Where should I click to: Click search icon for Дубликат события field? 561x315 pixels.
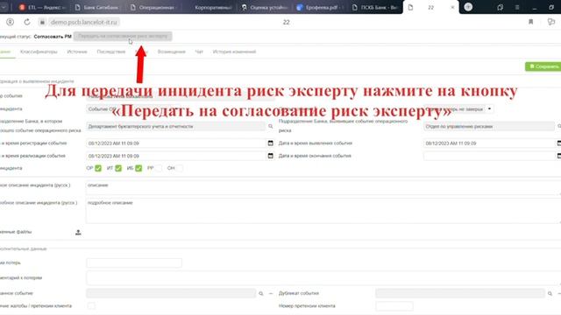[x=550, y=294]
